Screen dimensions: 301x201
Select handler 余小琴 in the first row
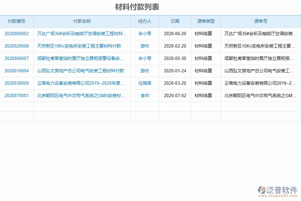pyautogui.click(x=144, y=34)
